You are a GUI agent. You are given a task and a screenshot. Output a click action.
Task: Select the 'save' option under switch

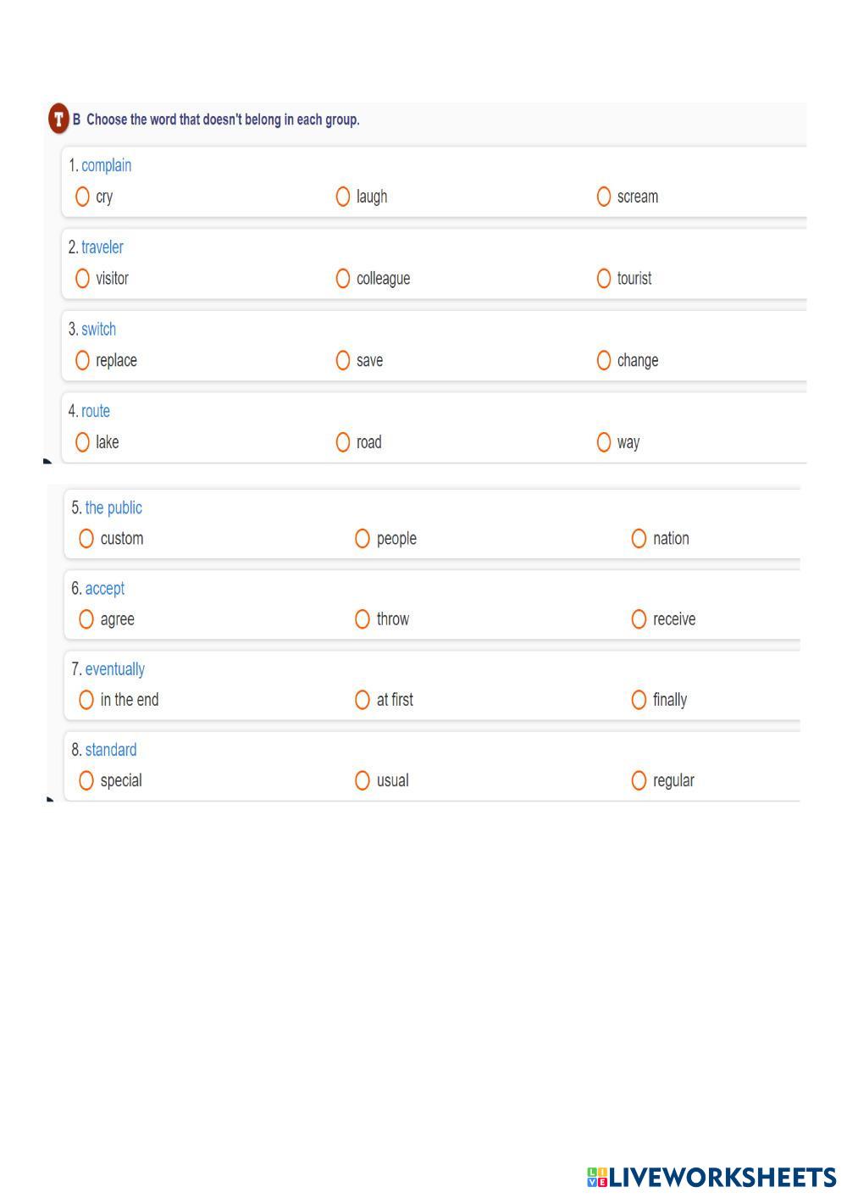point(343,361)
